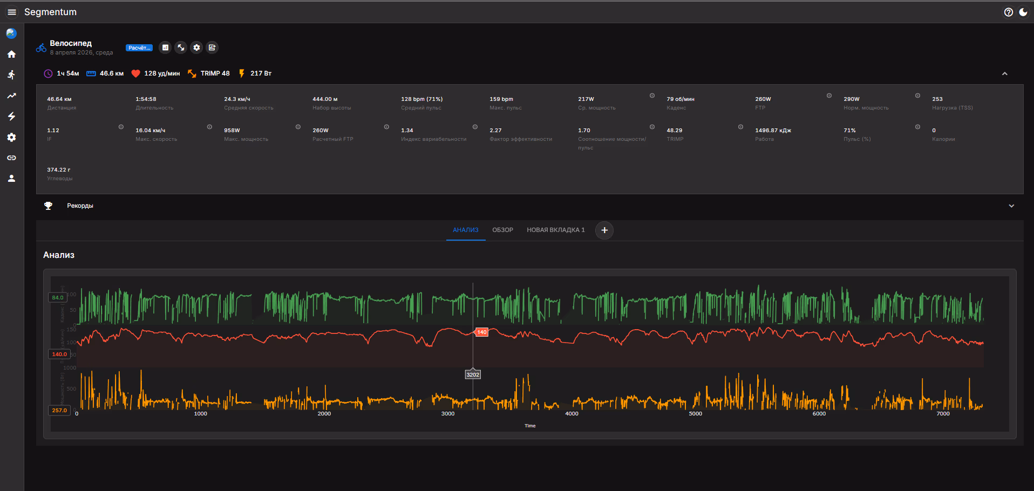Add a new tab with plus button
1034x491 pixels.
pyautogui.click(x=604, y=230)
